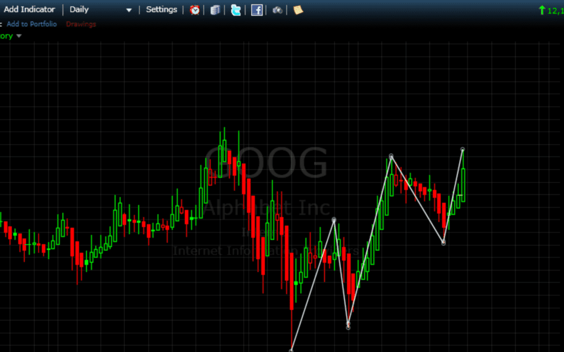Open the Add Indicator menu

29,9
